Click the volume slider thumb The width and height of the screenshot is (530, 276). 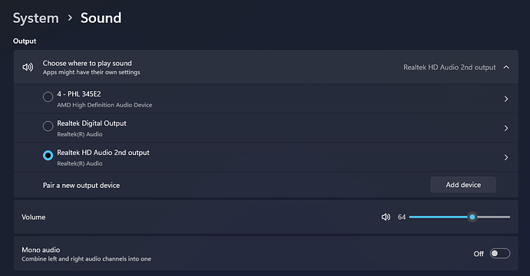point(472,217)
